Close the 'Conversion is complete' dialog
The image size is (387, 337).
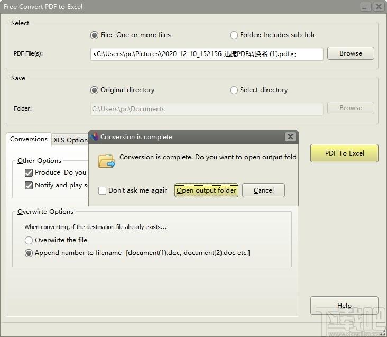pyautogui.click(x=290, y=137)
